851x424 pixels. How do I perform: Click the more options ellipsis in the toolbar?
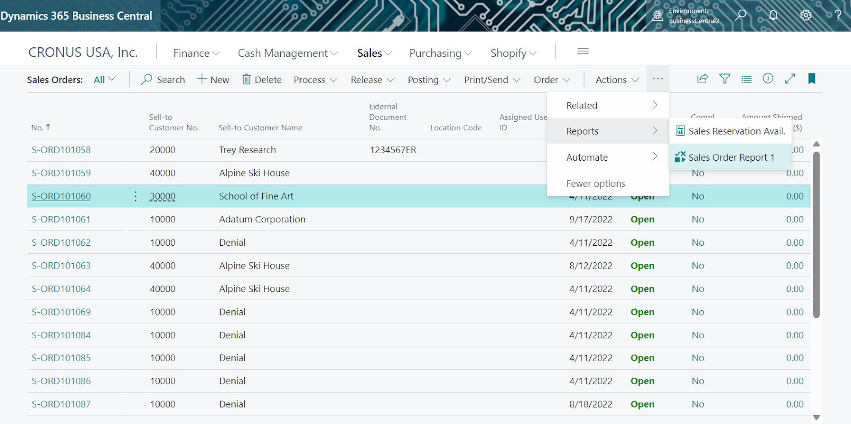pos(658,79)
